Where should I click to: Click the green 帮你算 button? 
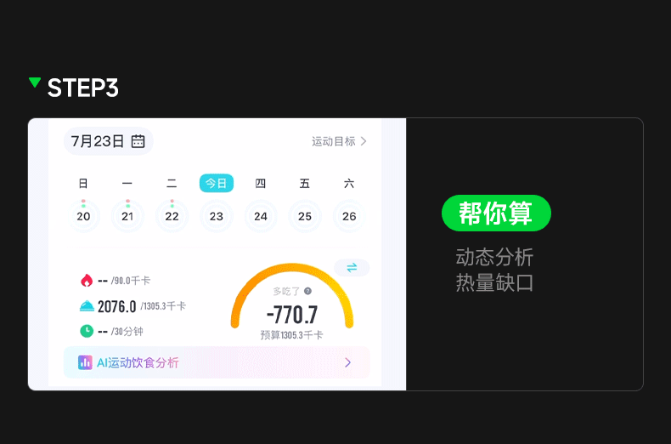pos(496,213)
